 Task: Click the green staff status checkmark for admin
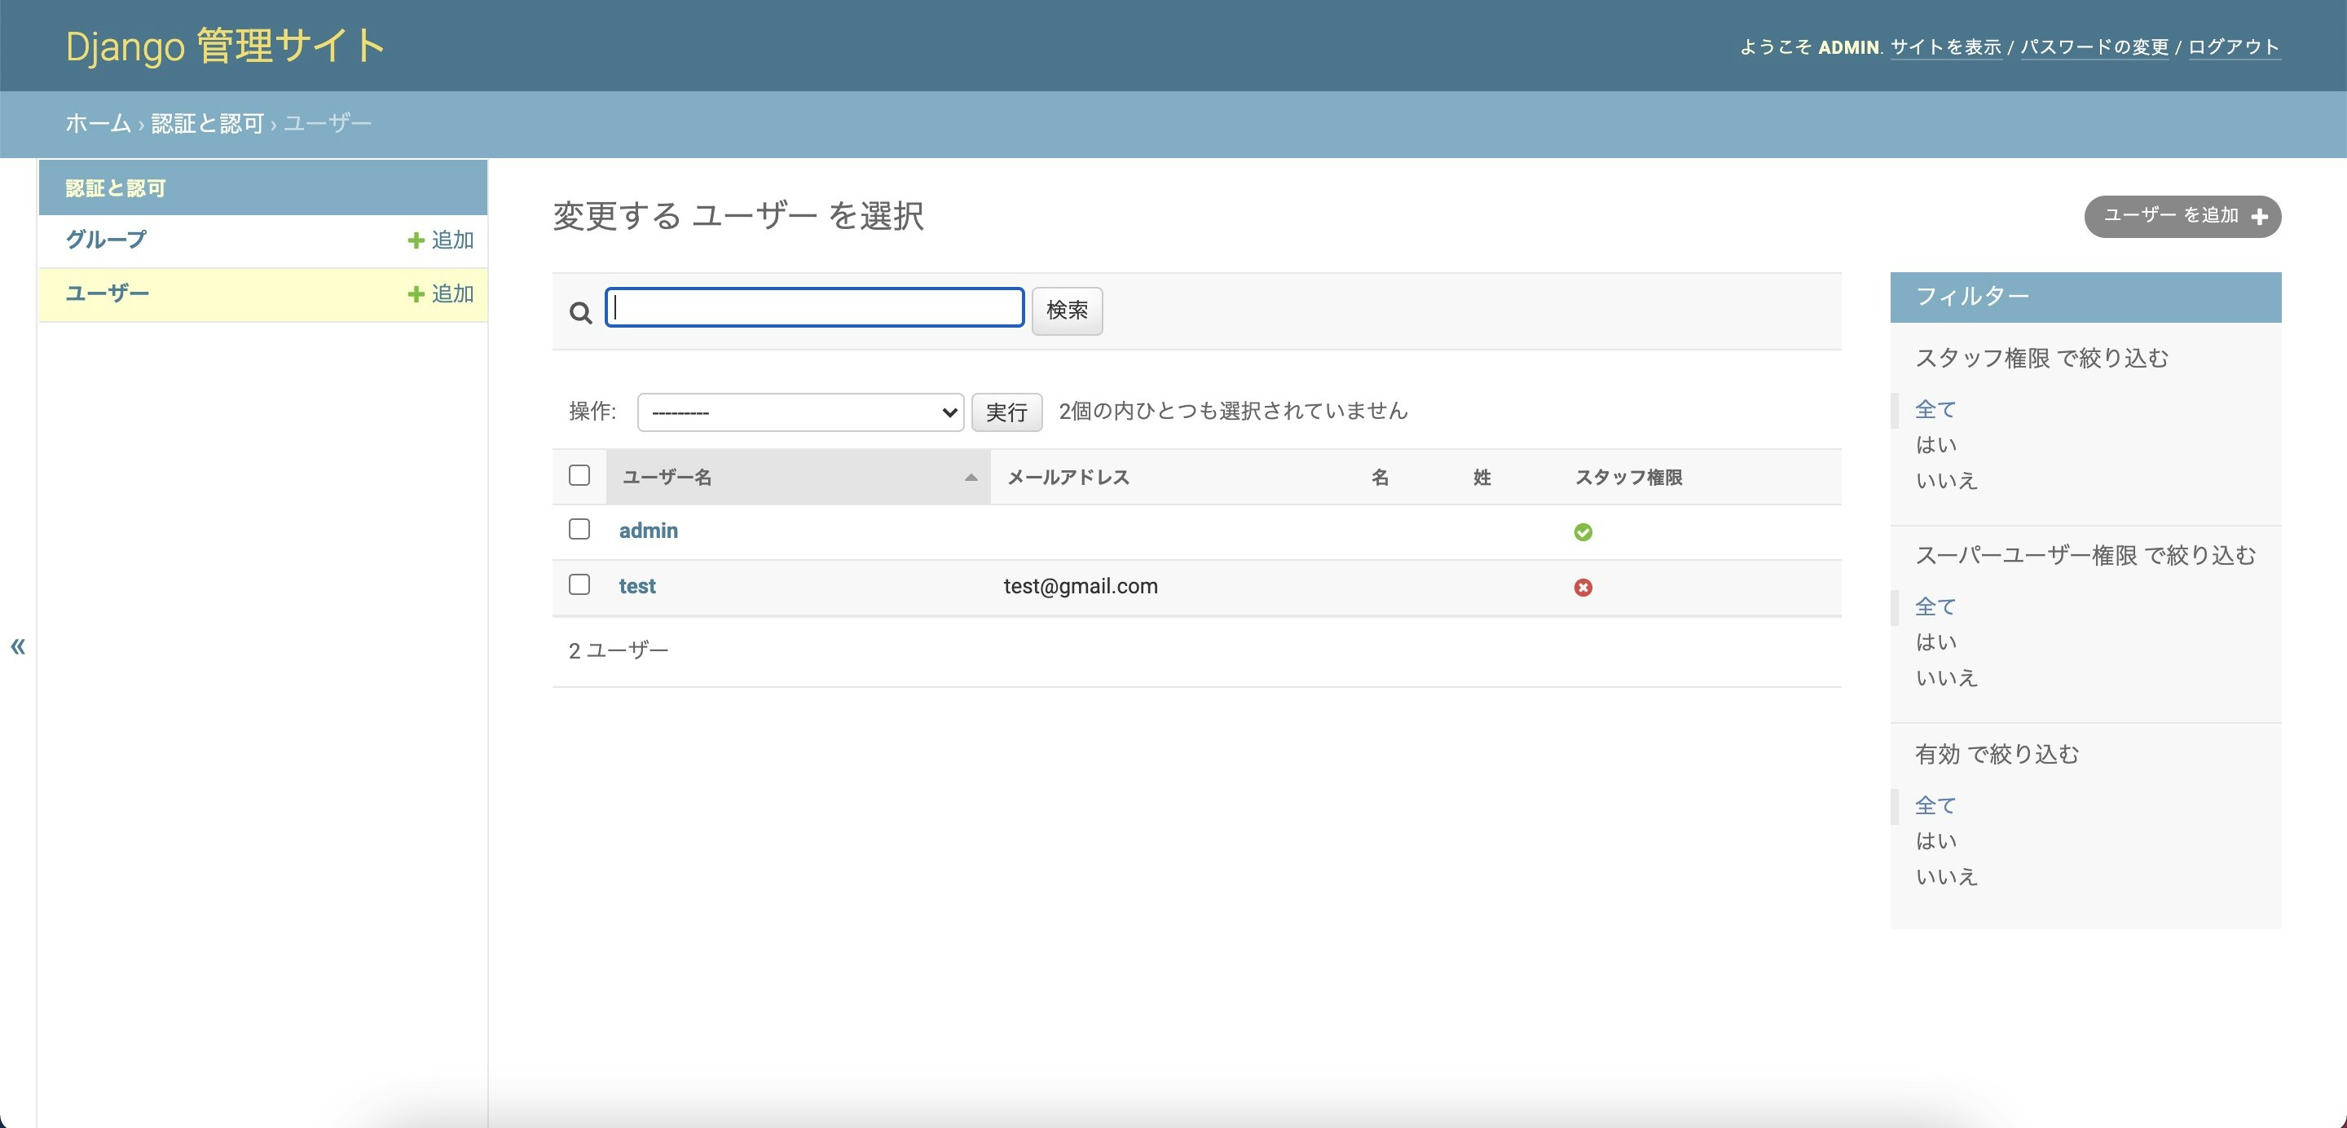(1583, 531)
